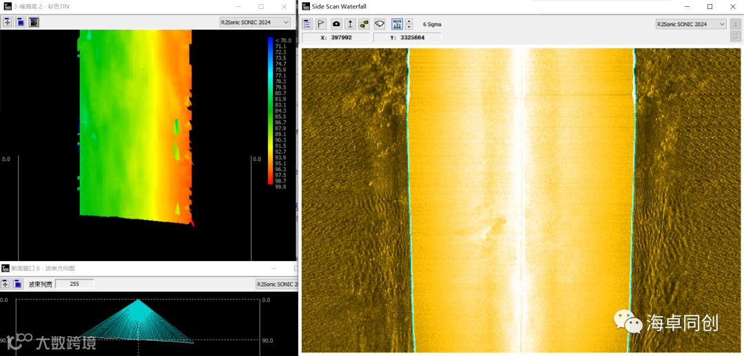Decrease the sigma value with down arrow
The image size is (744, 356).
click(409, 27)
